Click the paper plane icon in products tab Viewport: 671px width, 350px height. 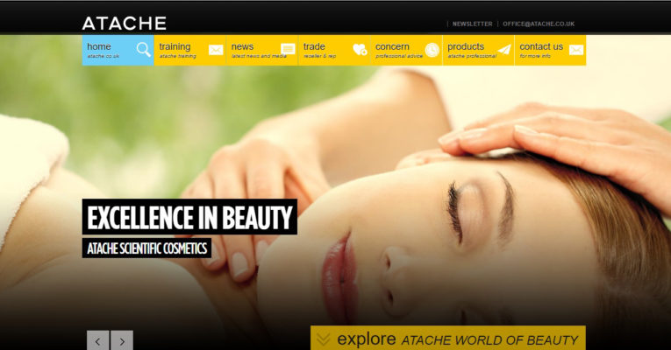pyautogui.click(x=504, y=50)
